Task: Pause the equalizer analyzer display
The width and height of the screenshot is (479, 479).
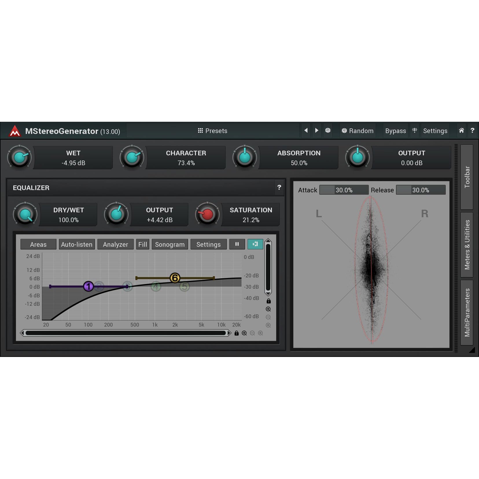Action: (237, 244)
